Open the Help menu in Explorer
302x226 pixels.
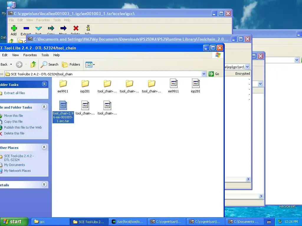pos(56,55)
